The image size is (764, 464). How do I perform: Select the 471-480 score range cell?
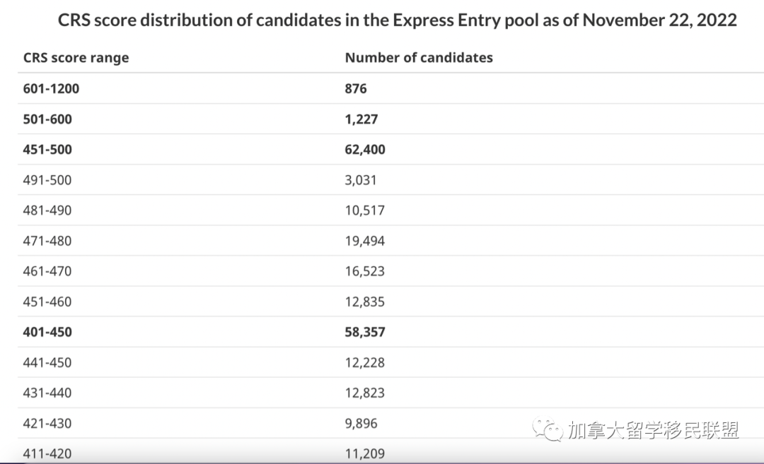pyautogui.click(x=47, y=241)
